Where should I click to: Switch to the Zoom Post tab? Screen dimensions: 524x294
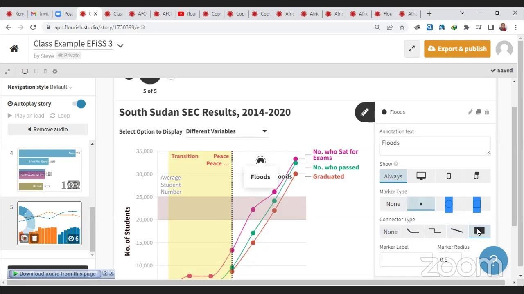tap(64, 13)
